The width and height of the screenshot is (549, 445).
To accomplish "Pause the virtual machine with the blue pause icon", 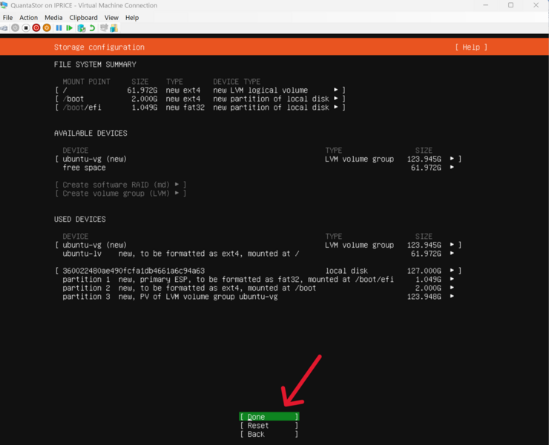I will pyautogui.click(x=59, y=28).
